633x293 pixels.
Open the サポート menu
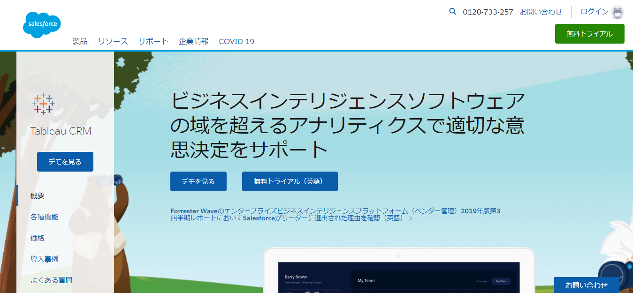click(x=153, y=41)
